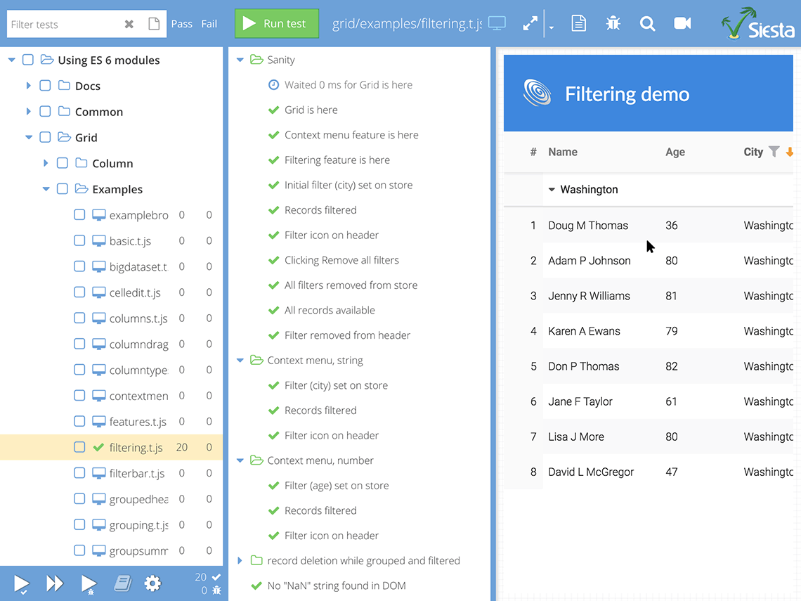801x601 pixels.
Task: Check the basic.t.js checkbox
Action: [x=79, y=240]
